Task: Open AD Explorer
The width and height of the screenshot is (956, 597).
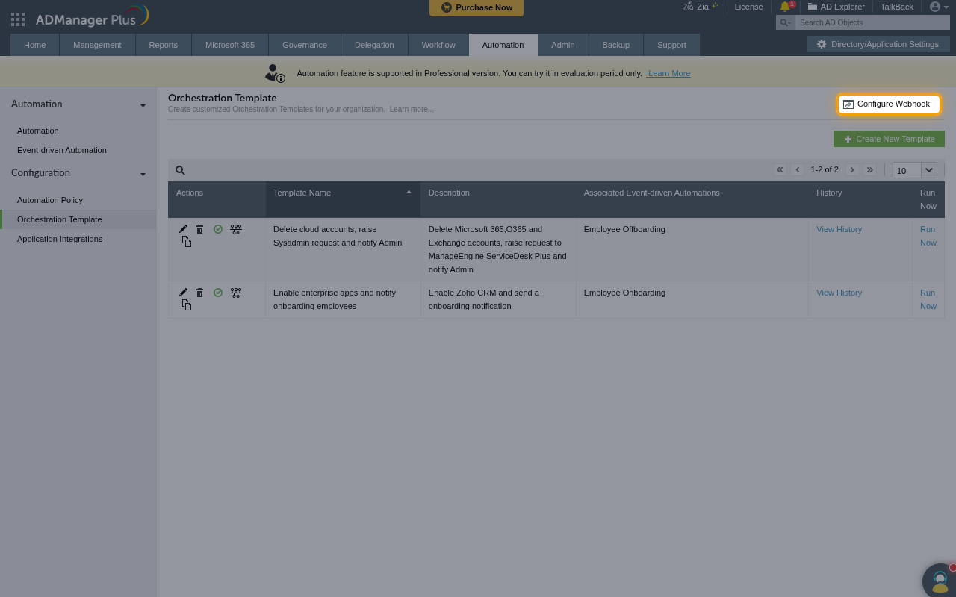Action: click(836, 7)
